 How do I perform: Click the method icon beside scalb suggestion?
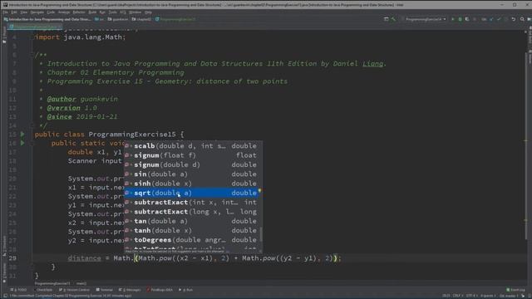click(127, 146)
